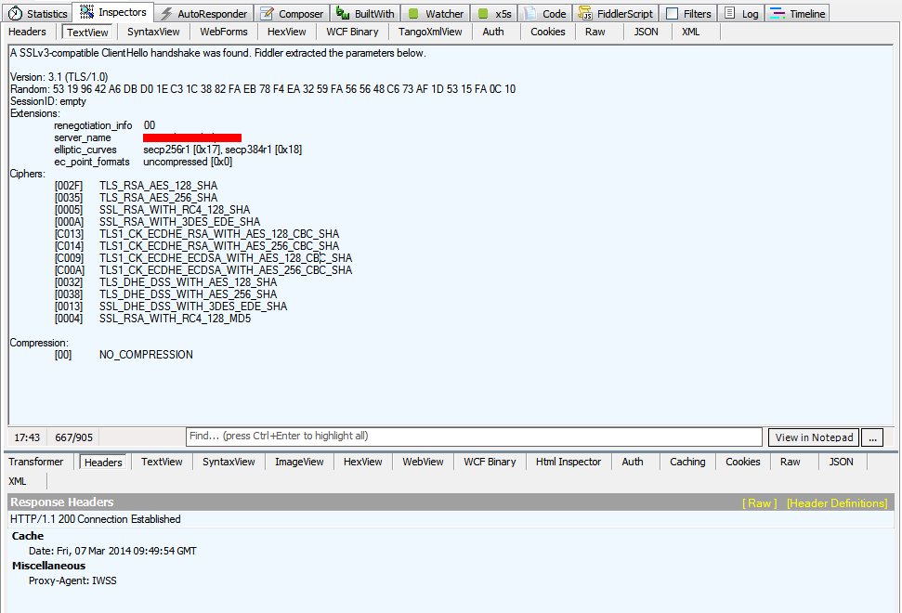Select the request Cookies tab
The height and width of the screenshot is (613, 902).
(547, 32)
